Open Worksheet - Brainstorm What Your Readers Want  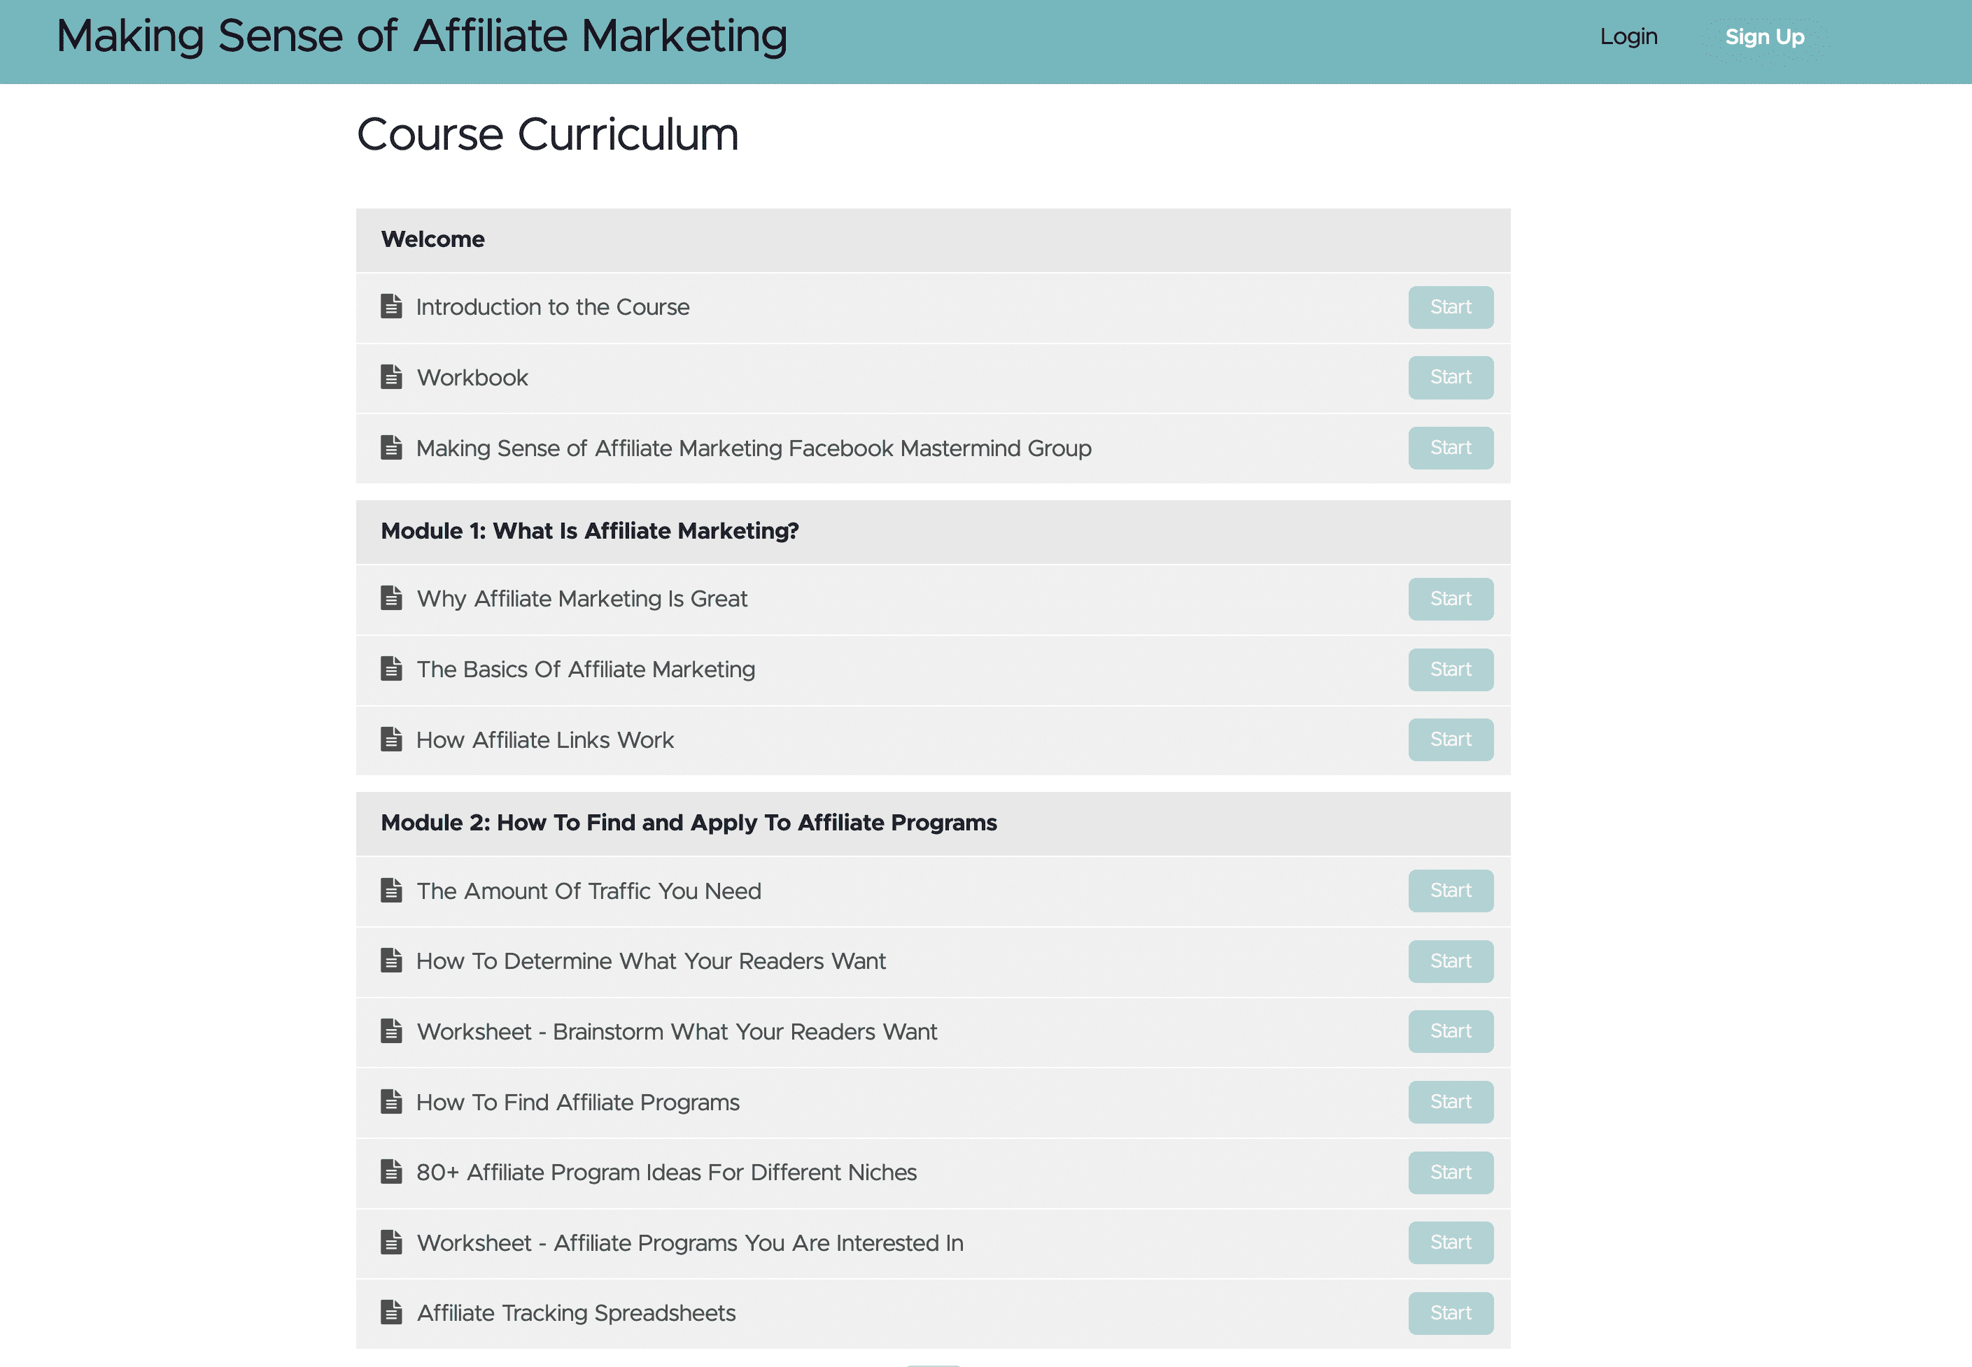677,1031
